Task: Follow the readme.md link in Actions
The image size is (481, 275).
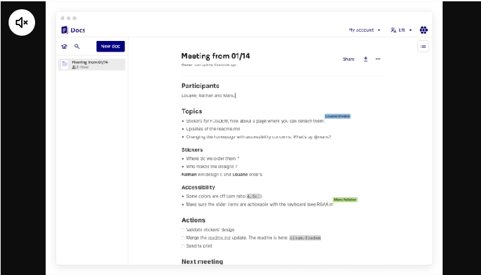Action: tap(219, 238)
